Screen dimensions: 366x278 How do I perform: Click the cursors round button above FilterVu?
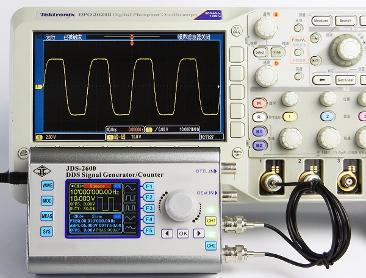pos(298,28)
